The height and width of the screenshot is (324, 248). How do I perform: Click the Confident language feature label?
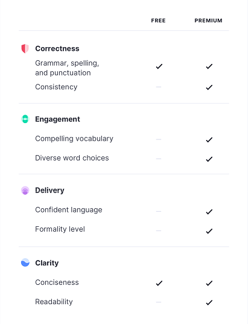pos(69,210)
